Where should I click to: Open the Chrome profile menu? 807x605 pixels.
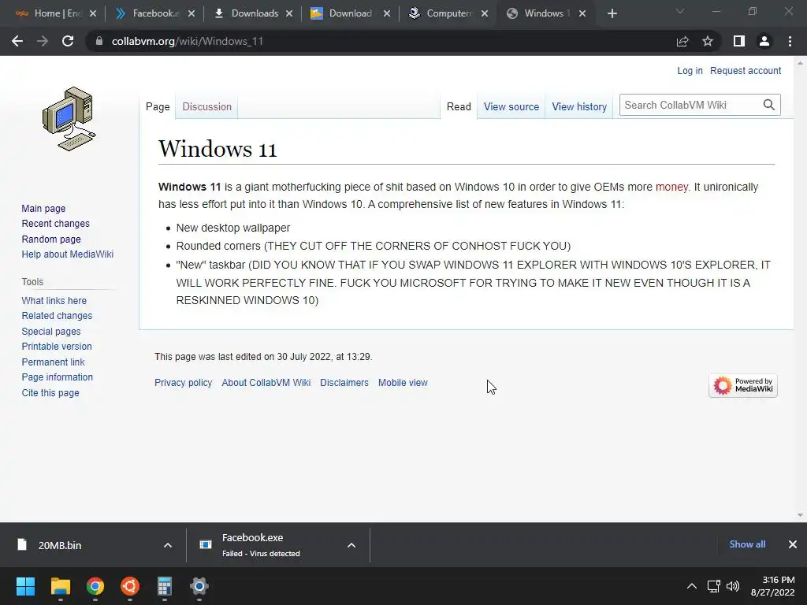(x=764, y=41)
